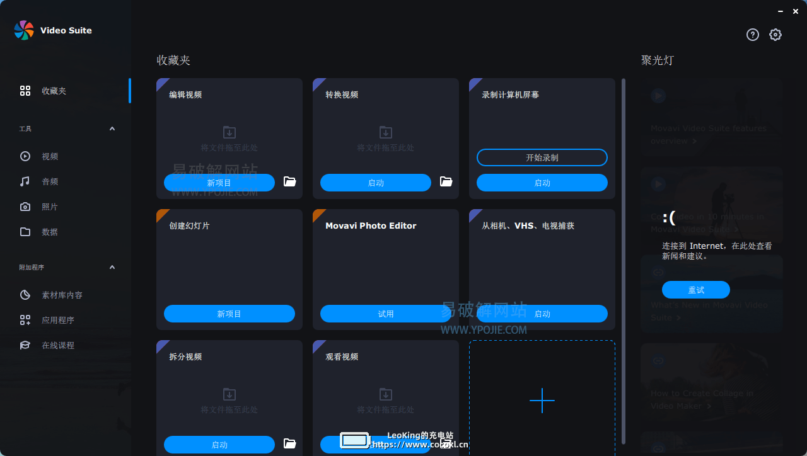Screen dimensions: 807x456
Task: Click the open folder icon on 拆分视频 card
Action: pyautogui.click(x=290, y=443)
